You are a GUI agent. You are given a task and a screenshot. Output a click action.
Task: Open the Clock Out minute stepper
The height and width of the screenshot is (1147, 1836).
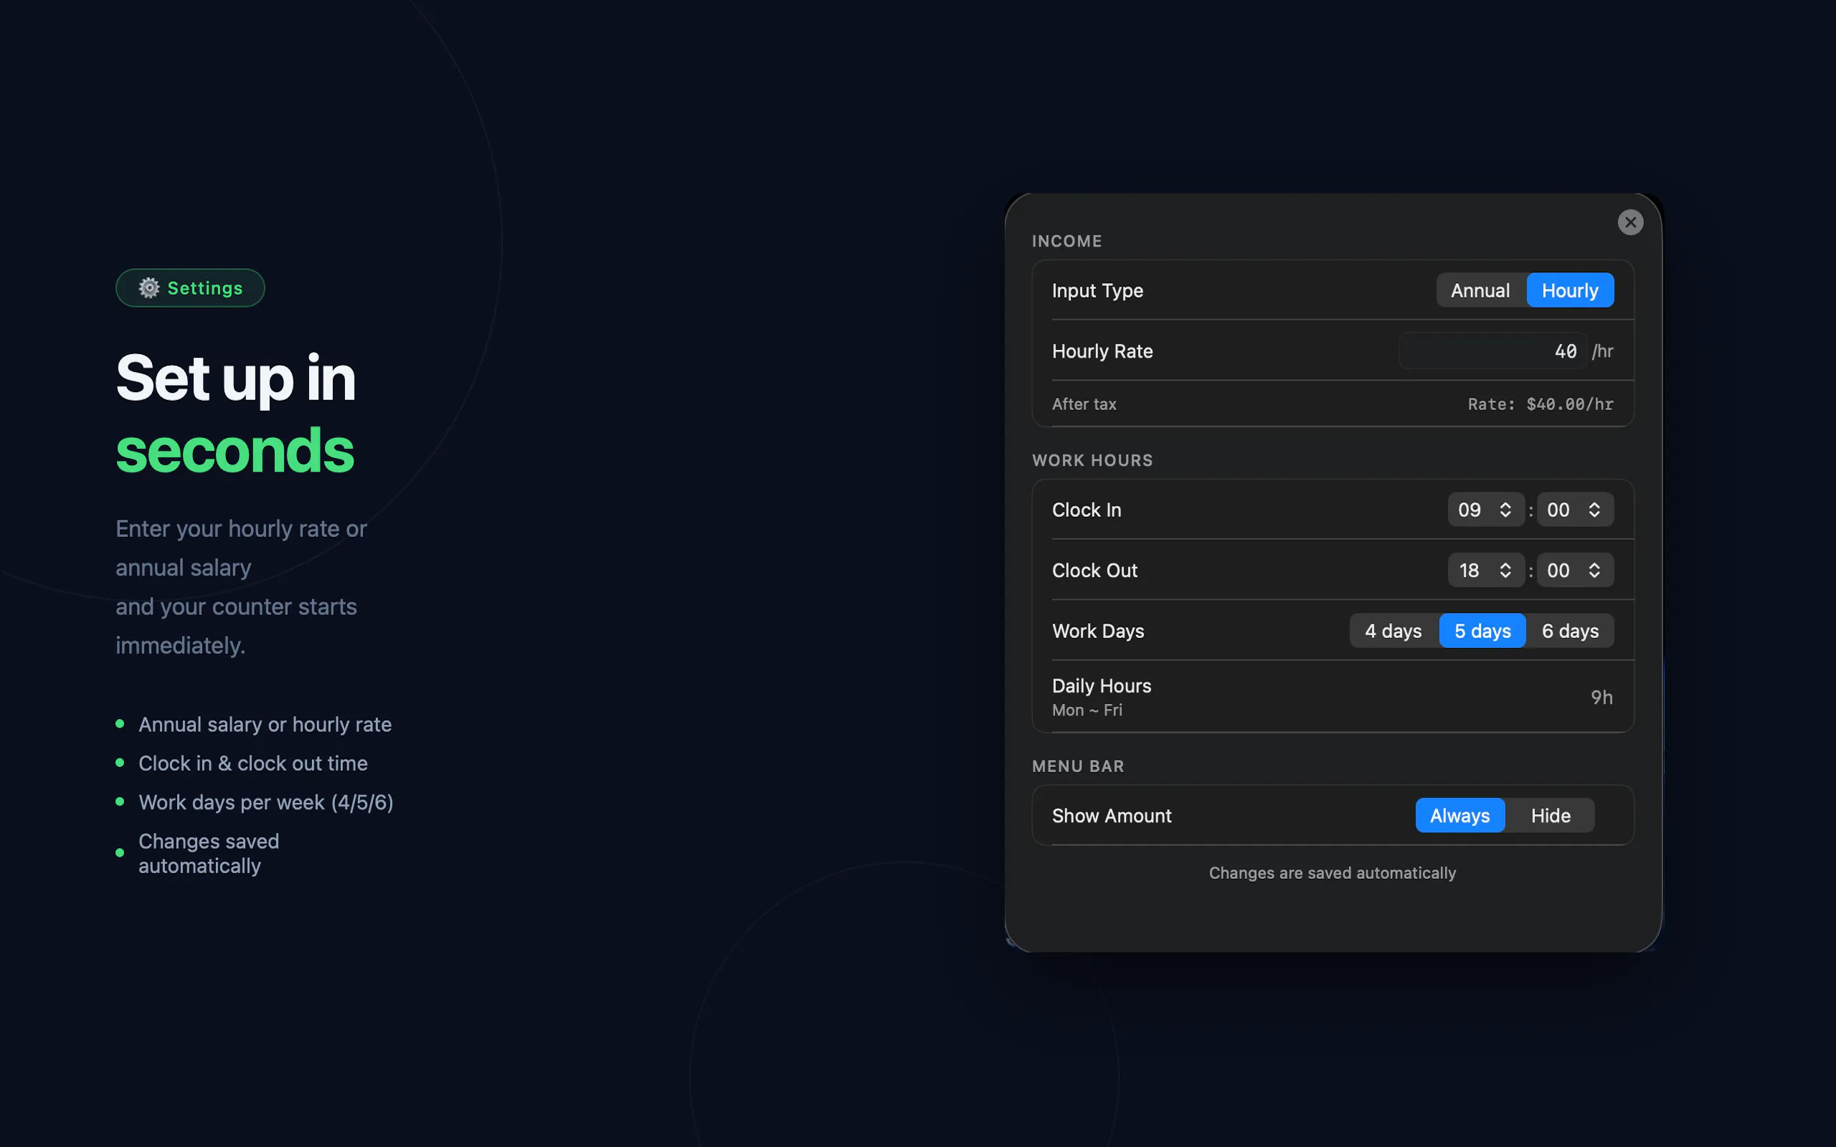(x=1575, y=571)
